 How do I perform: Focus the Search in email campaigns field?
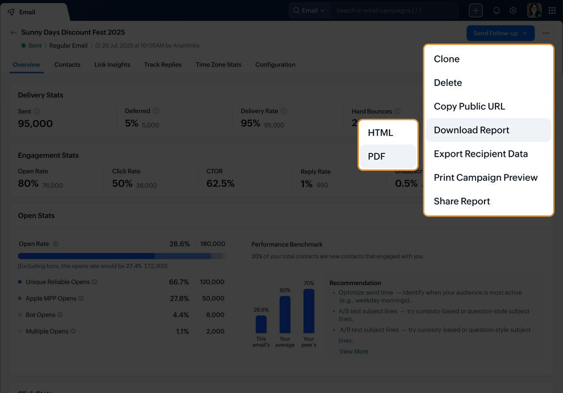tap(393, 11)
